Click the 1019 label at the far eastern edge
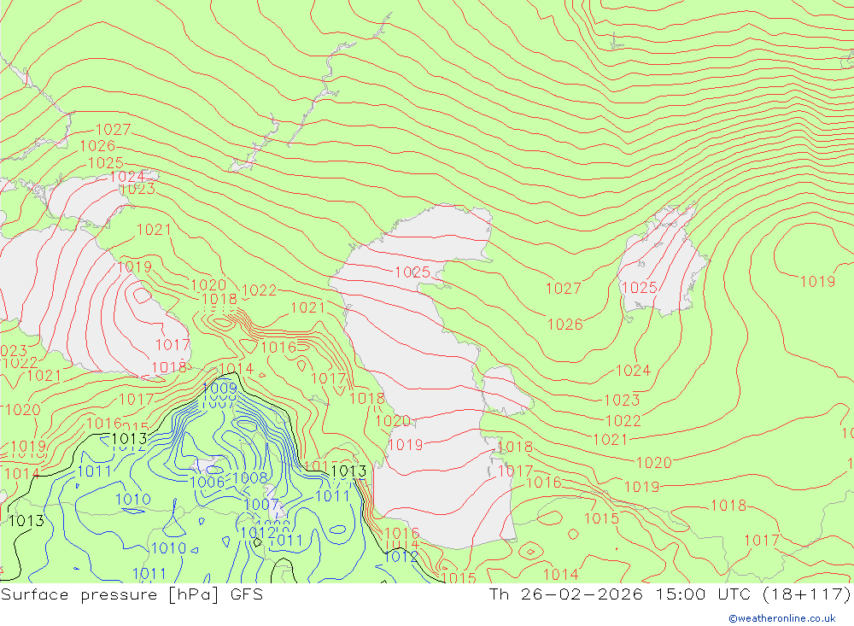Viewport: 854px width, 626px height. 817,282
